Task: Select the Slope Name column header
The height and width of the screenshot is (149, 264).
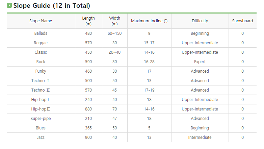Action: 41,21
